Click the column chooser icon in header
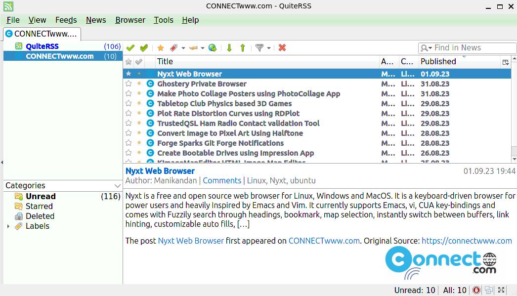This screenshot has height=296, width=517. (x=506, y=62)
